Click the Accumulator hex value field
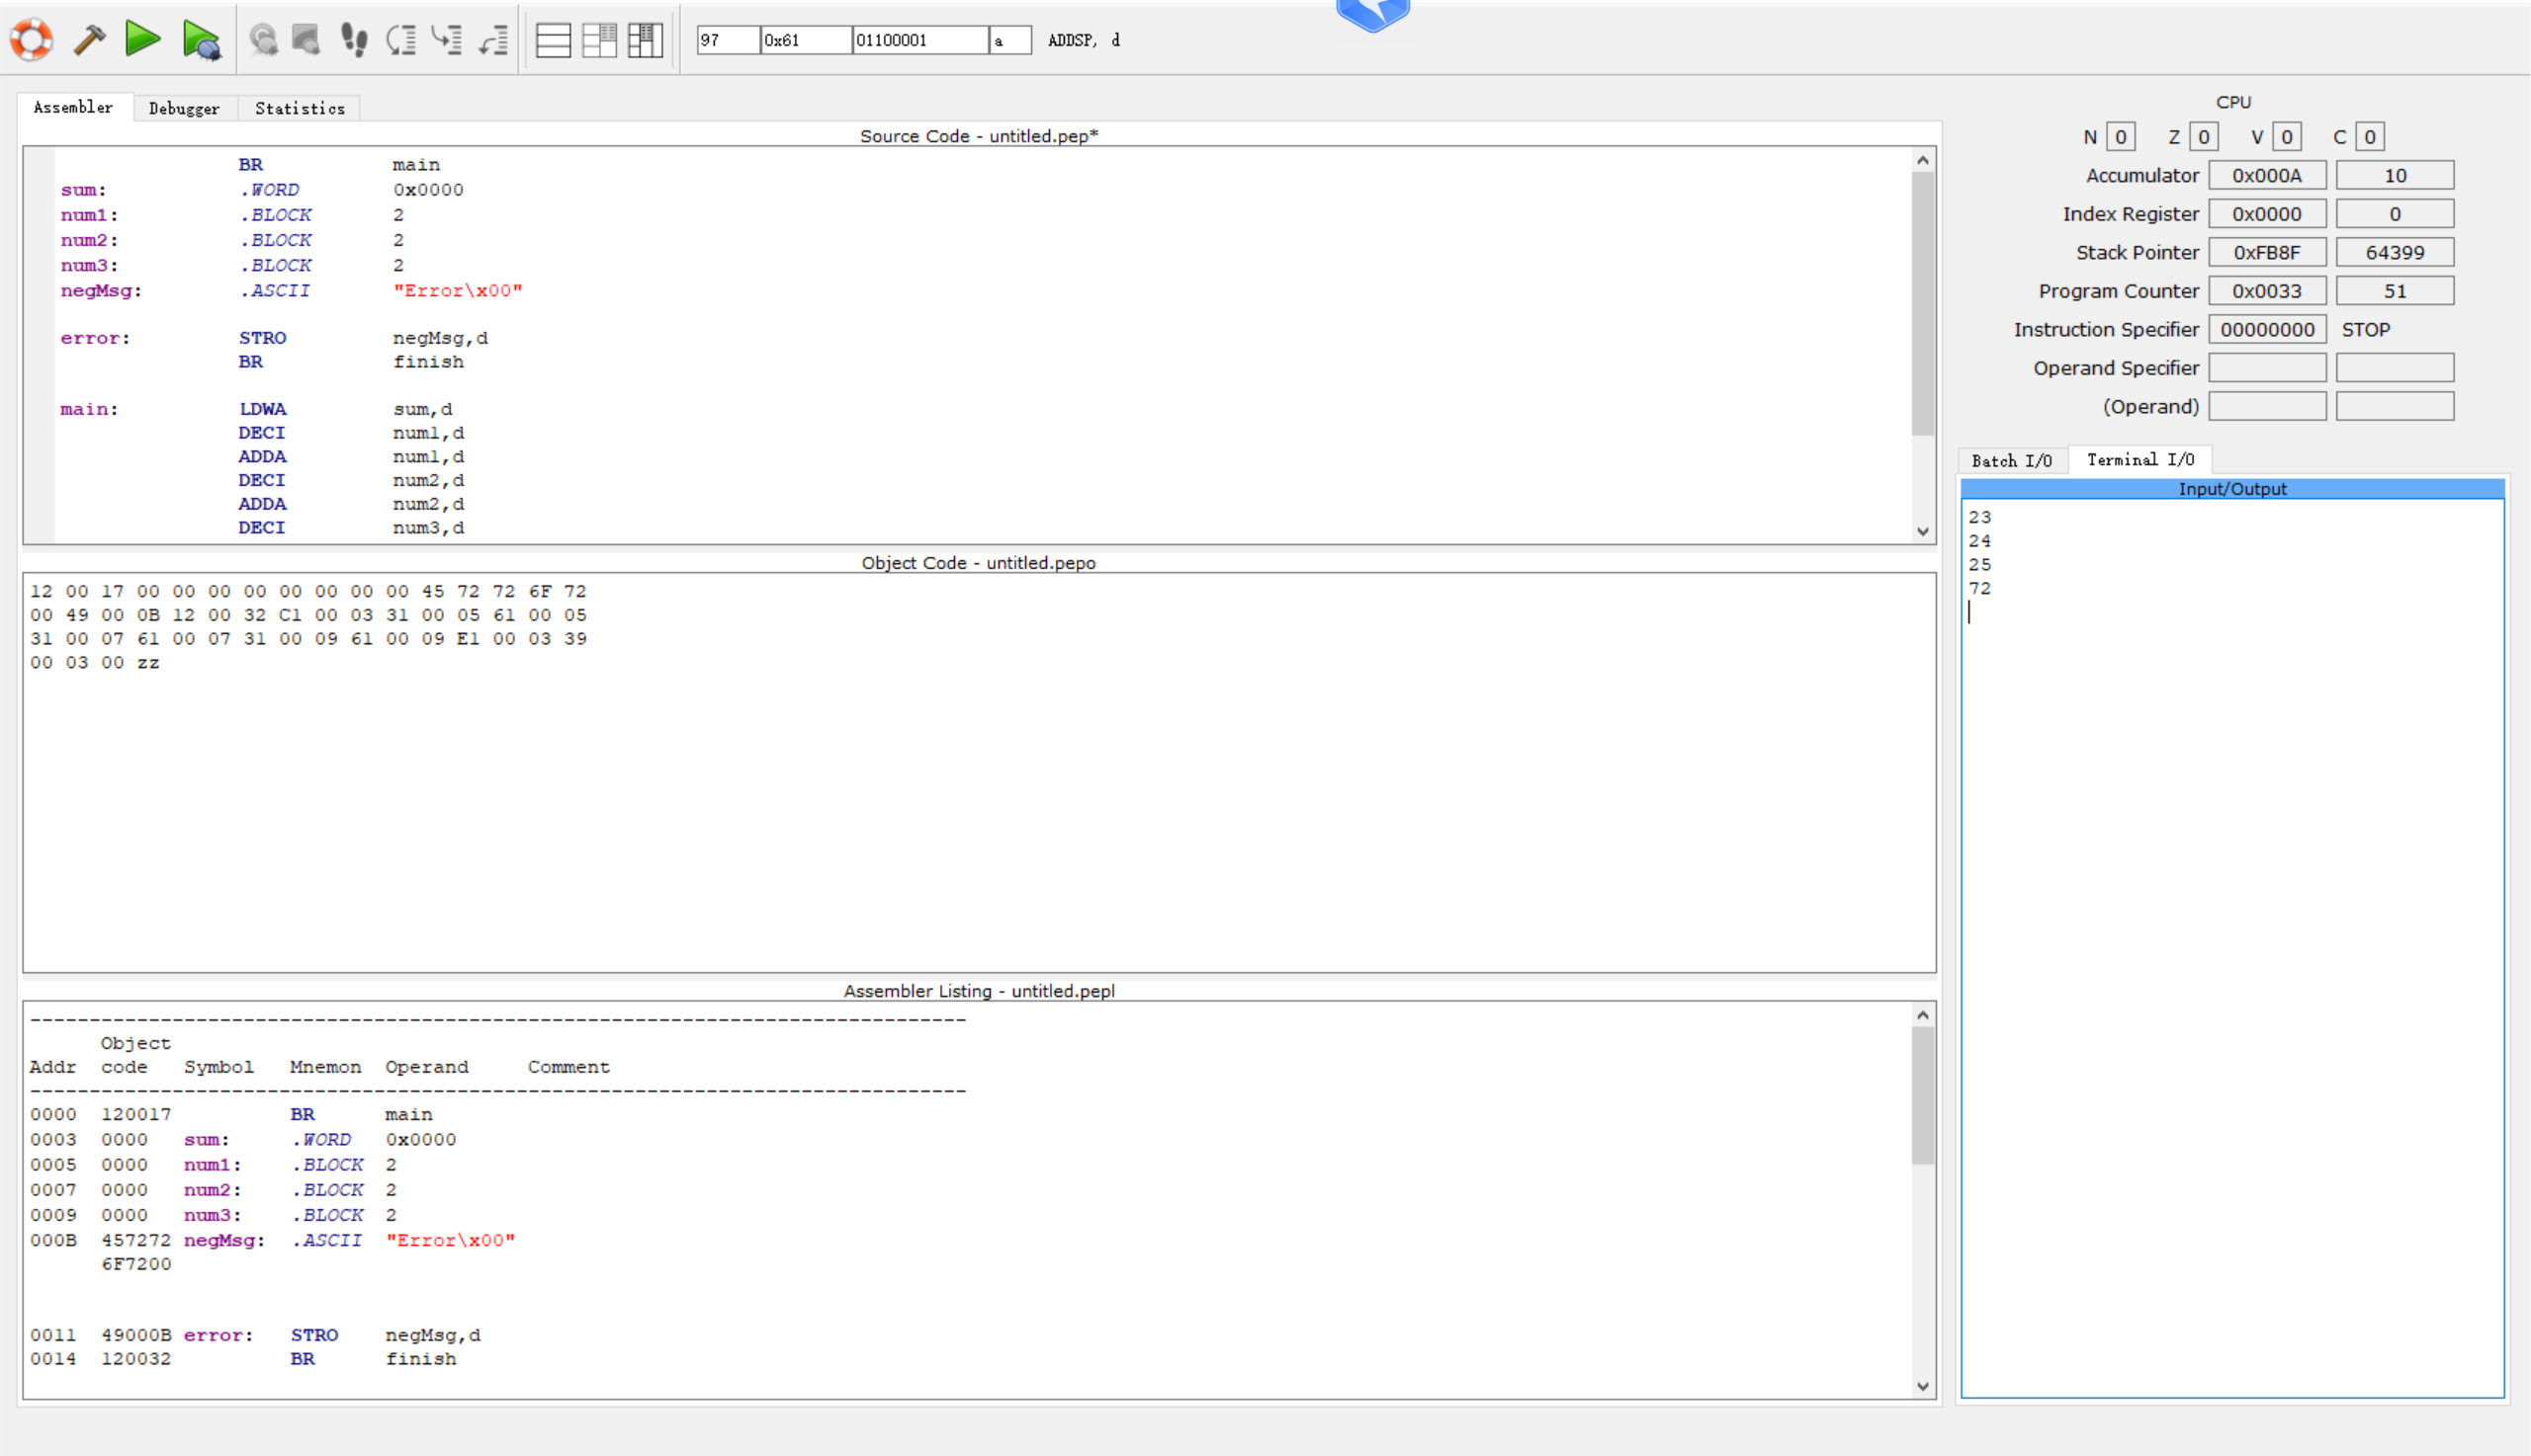 2266,176
